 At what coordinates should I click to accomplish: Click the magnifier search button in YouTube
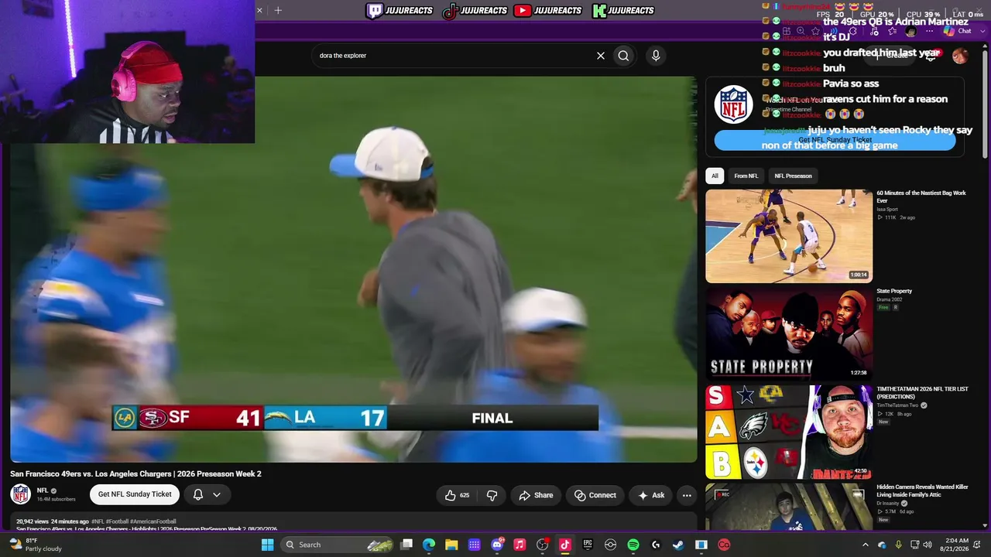click(623, 56)
